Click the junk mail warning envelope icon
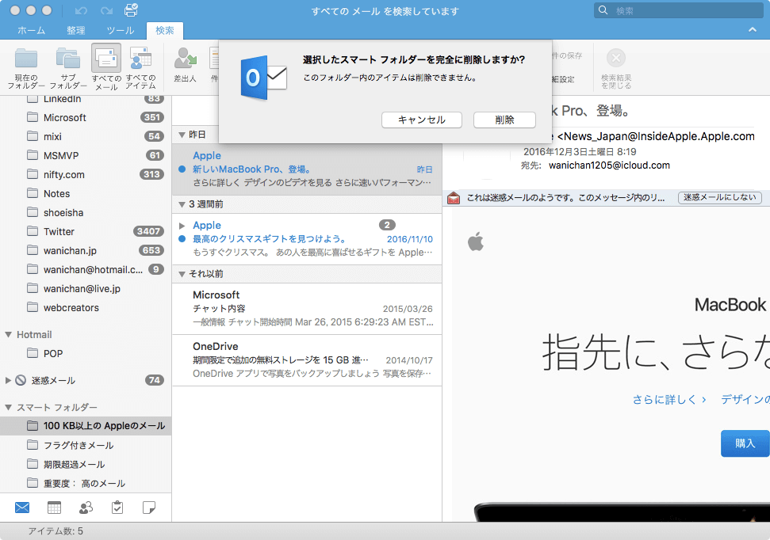 [x=454, y=198]
